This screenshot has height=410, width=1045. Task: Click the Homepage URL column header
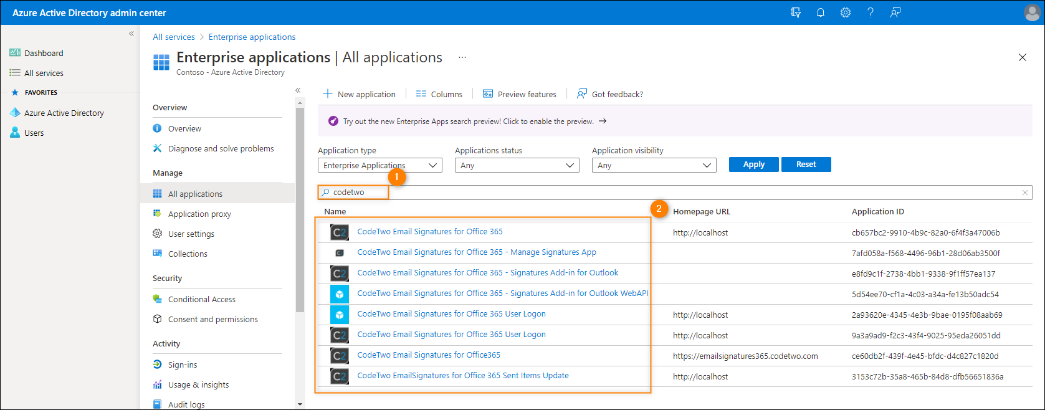coord(702,211)
